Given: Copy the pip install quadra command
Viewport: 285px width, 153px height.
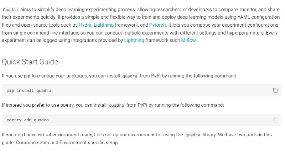Looking at the screenshot, I should click(x=275, y=90).
